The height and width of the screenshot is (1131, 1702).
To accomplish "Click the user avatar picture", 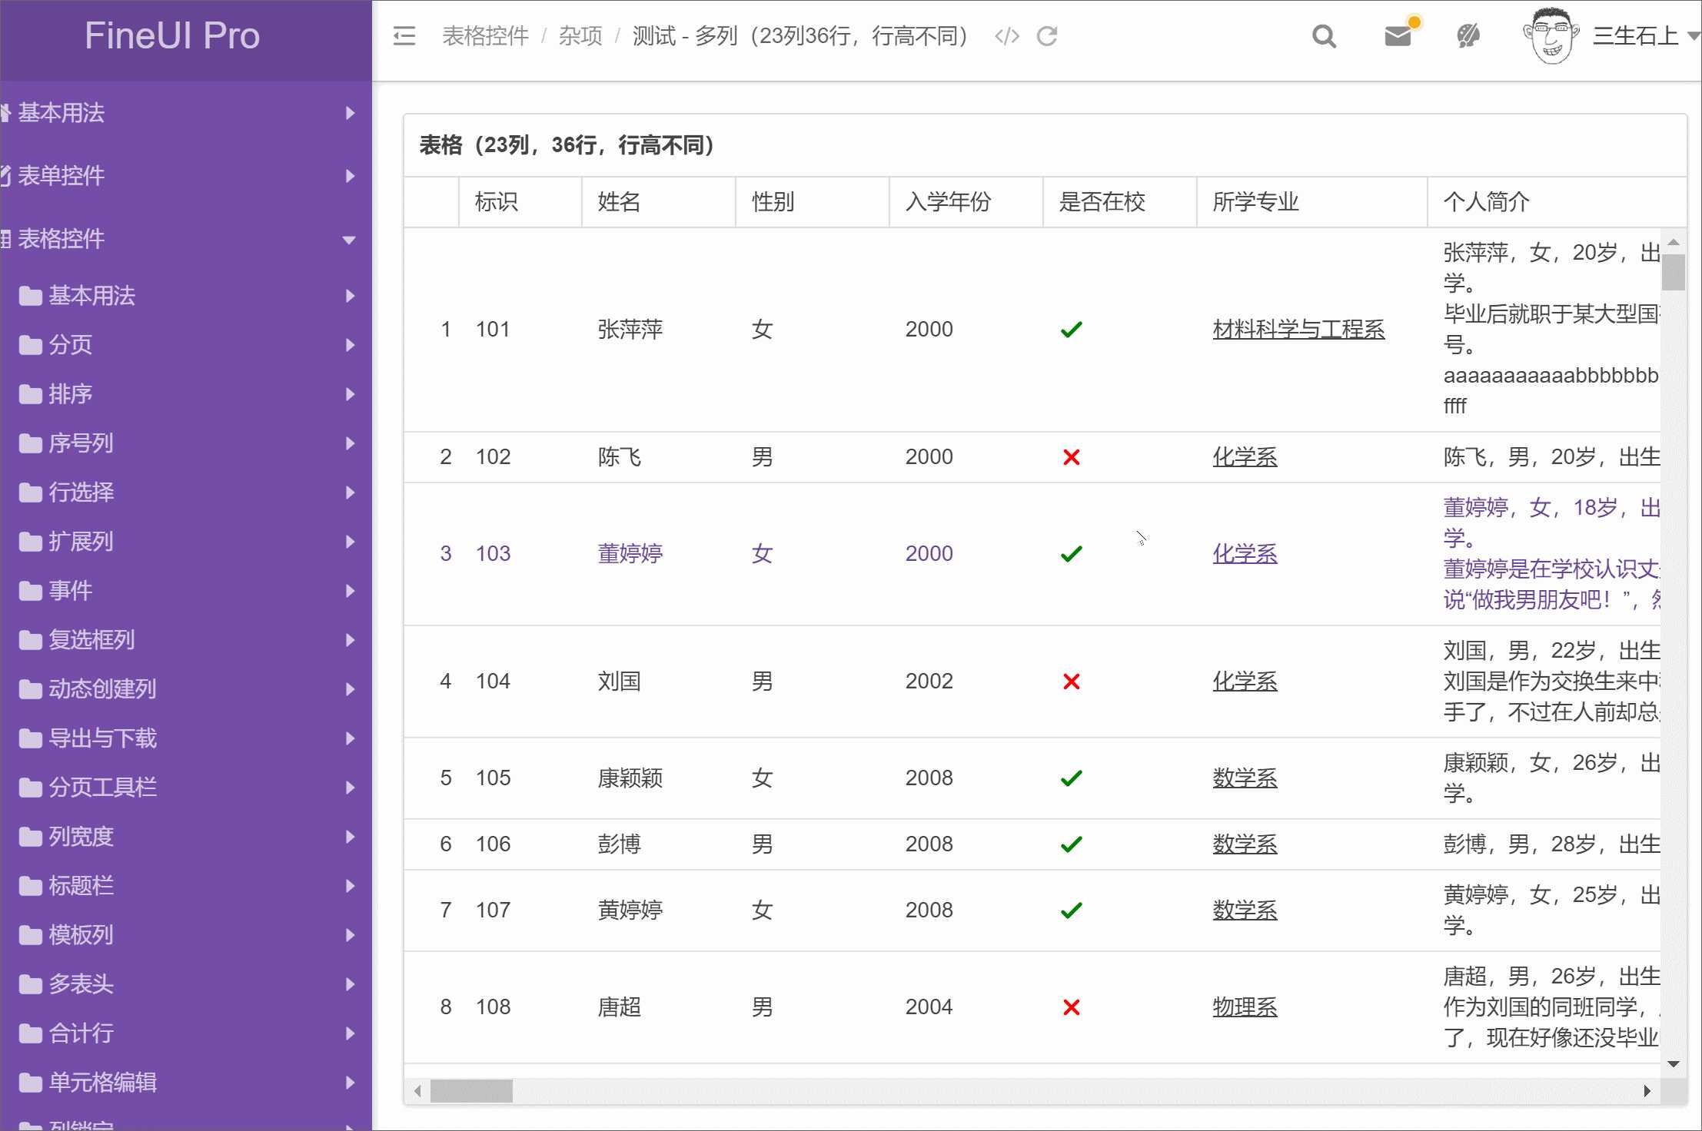I will pyautogui.click(x=1551, y=36).
